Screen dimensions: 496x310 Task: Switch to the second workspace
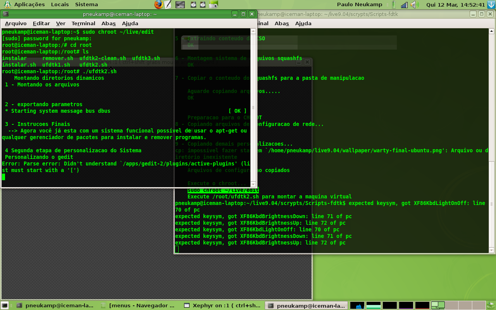pyautogui.click(x=452, y=305)
